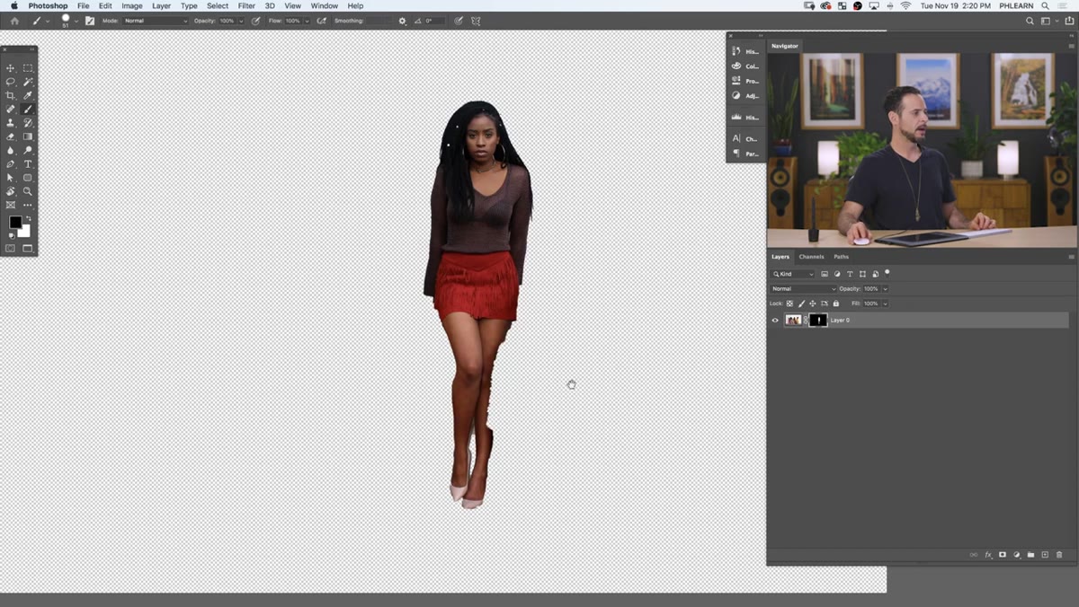Open the Select menu
The width and height of the screenshot is (1079, 607).
click(x=218, y=6)
